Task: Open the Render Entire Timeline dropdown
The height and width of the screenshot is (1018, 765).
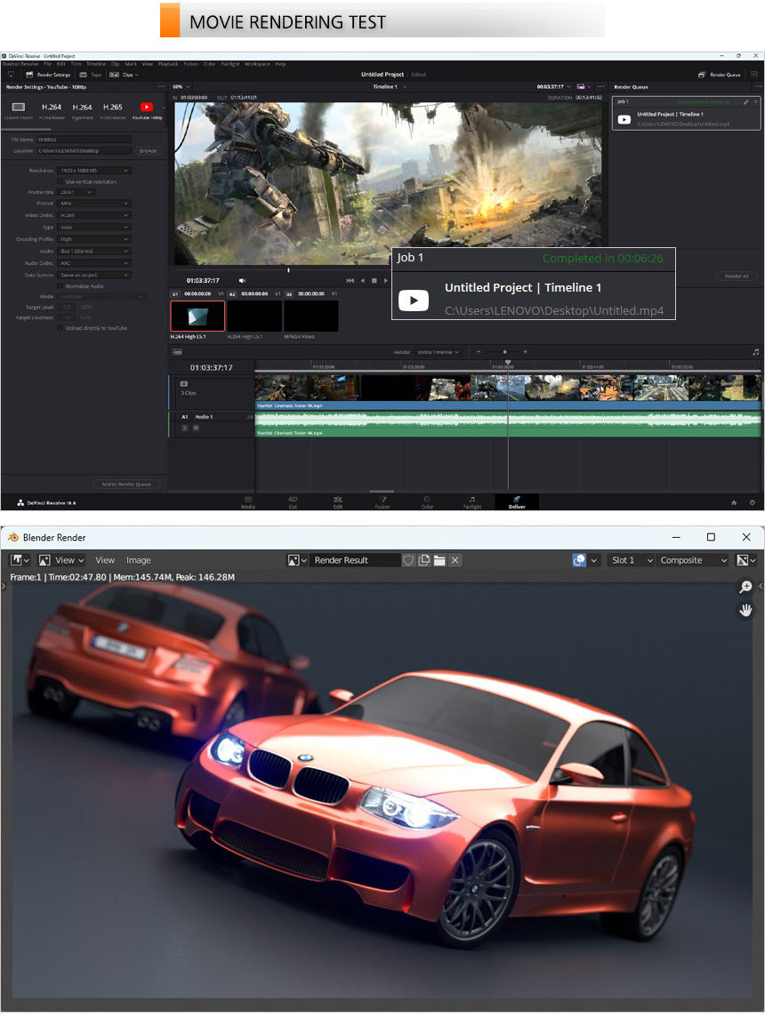Action: click(439, 352)
